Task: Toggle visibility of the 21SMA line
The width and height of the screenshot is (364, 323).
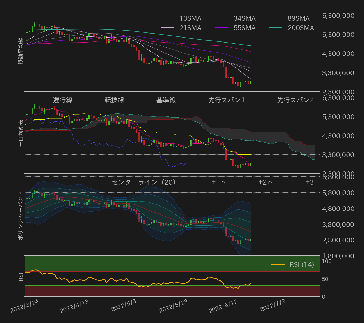Action: coord(190,28)
